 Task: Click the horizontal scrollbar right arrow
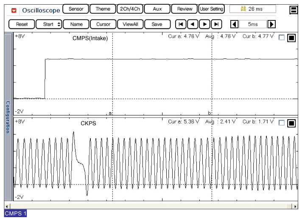(x=295, y=207)
